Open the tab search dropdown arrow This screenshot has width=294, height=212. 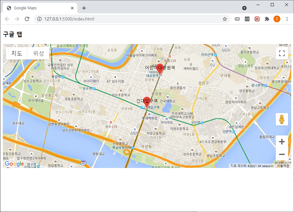tap(244, 8)
